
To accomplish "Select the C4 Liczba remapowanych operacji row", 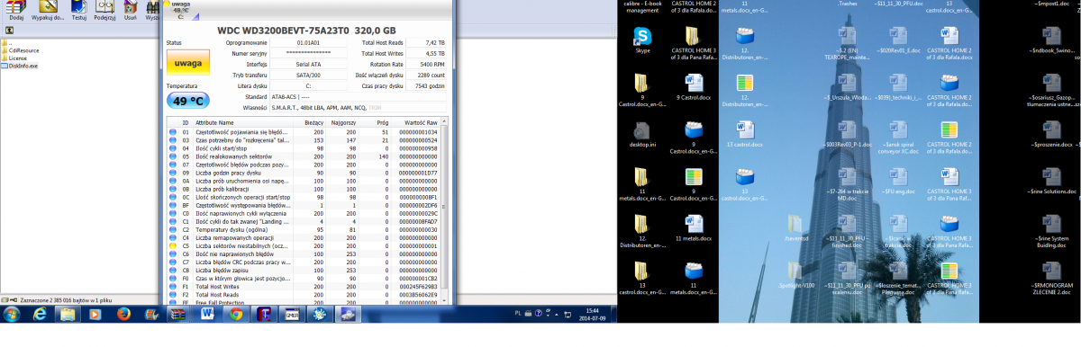I will 304,237.
